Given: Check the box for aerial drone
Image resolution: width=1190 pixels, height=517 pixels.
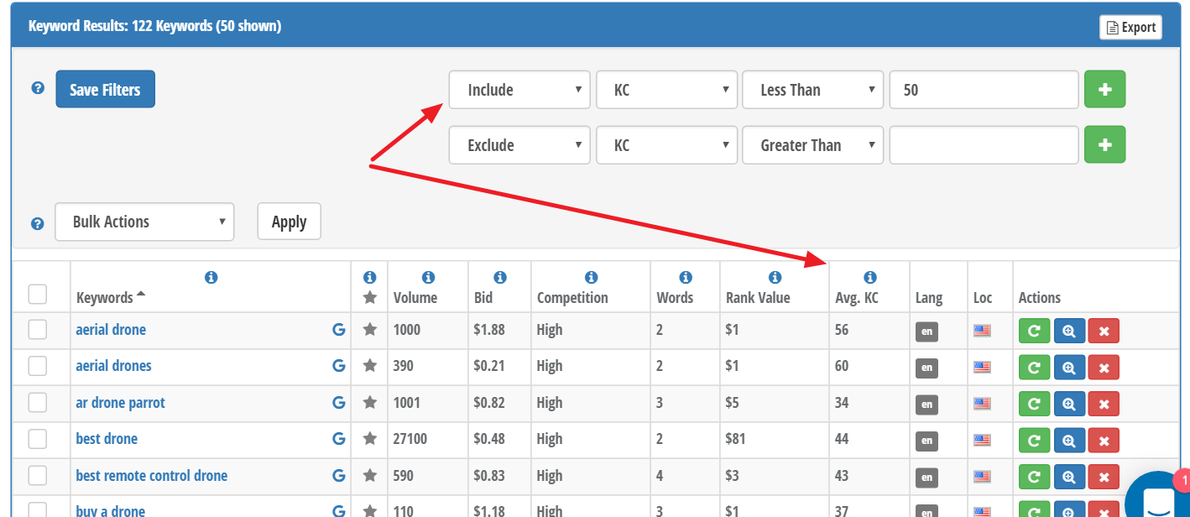Looking at the screenshot, I should pos(38,330).
